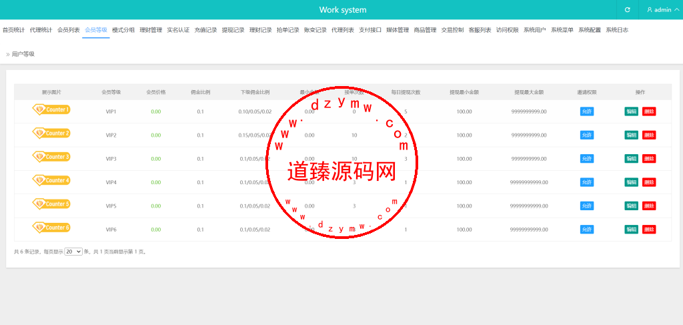This screenshot has width=683, height=325.
Task: Delete the VIP4 level row
Action: 649,182
